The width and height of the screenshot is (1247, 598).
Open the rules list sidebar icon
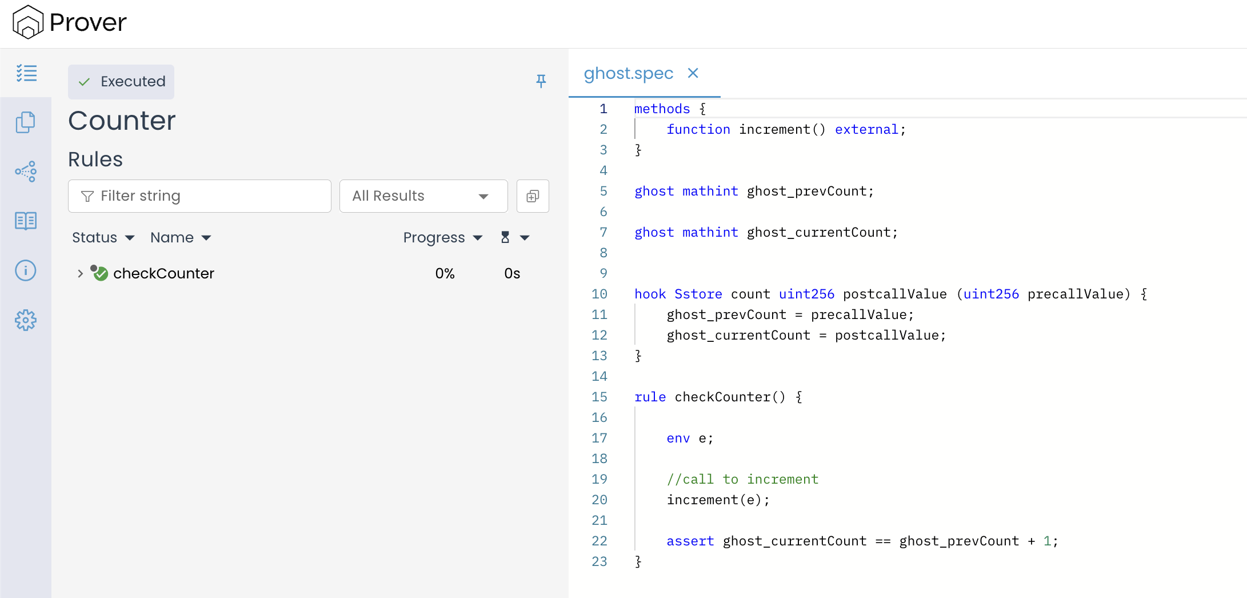click(x=26, y=73)
